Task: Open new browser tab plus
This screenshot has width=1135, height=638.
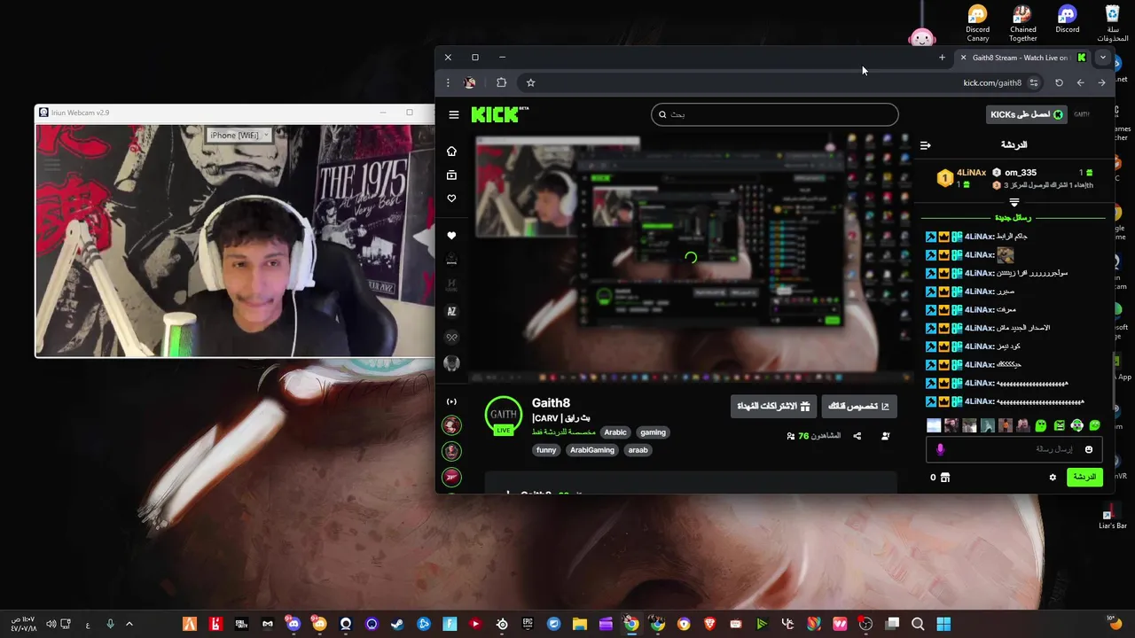Action: pos(942,58)
